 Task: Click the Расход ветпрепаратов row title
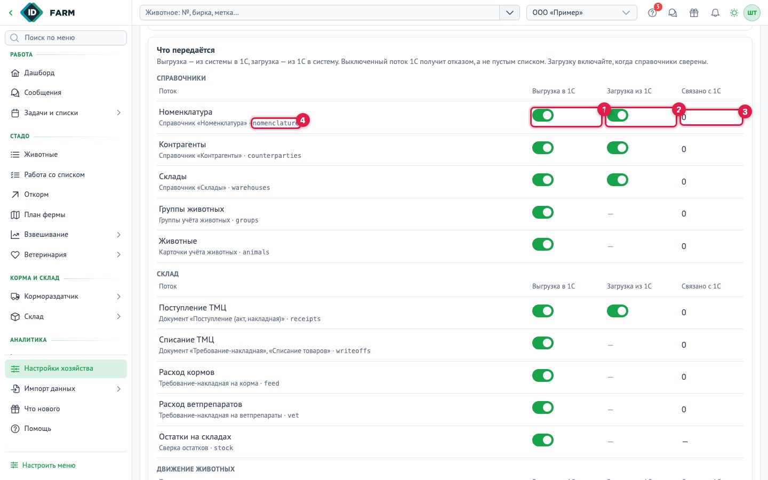201,404
